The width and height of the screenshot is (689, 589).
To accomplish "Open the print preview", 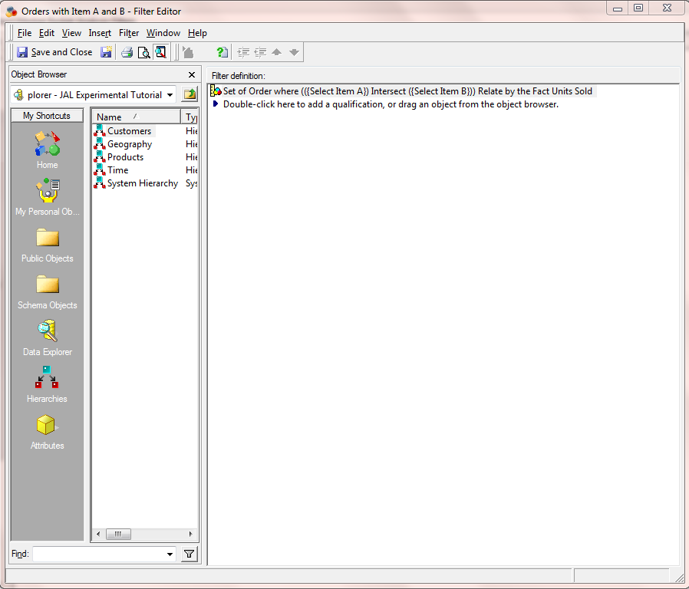I will coord(143,51).
